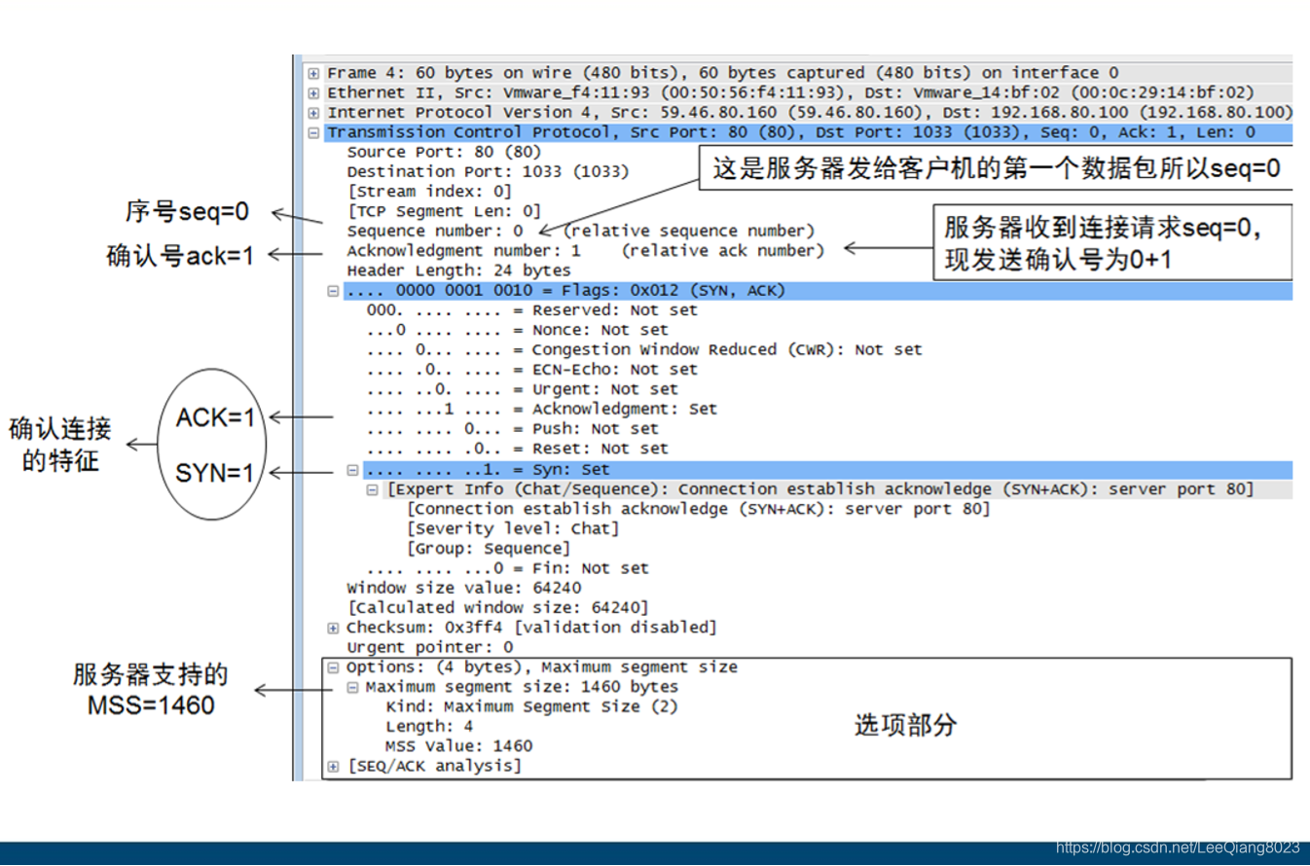
Task: Collapse the Flags 0x012 subtree
Action: click(x=333, y=291)
